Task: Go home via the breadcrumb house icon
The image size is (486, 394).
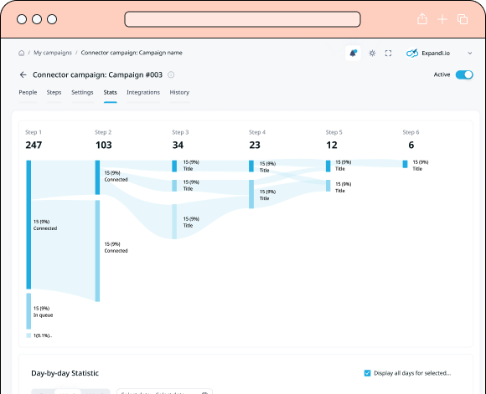Action: (x=22, y=53)
